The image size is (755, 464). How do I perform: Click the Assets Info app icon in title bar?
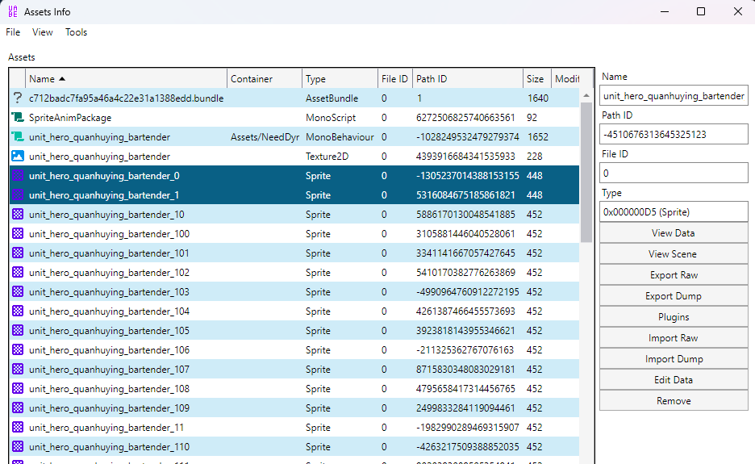pos(12,12)
